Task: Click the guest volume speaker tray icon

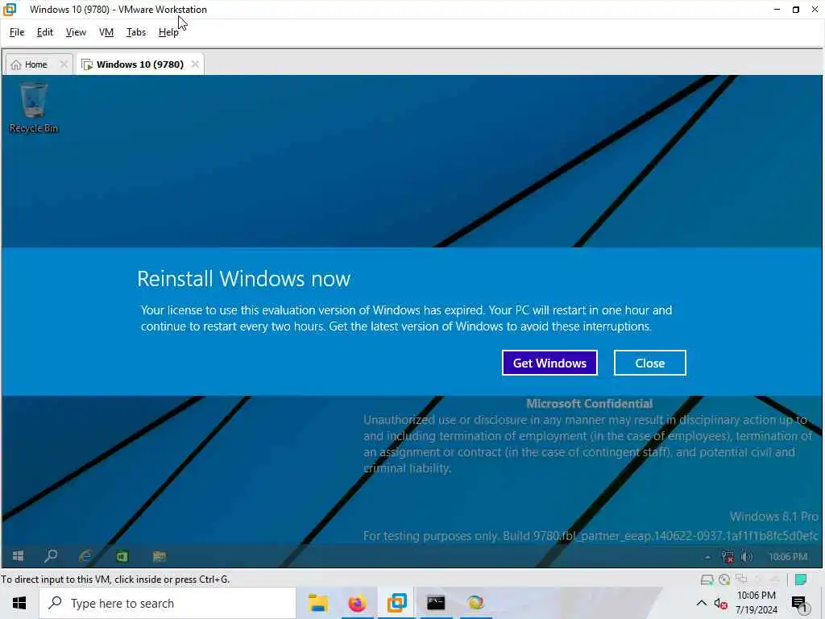Action: coord(747,556)
